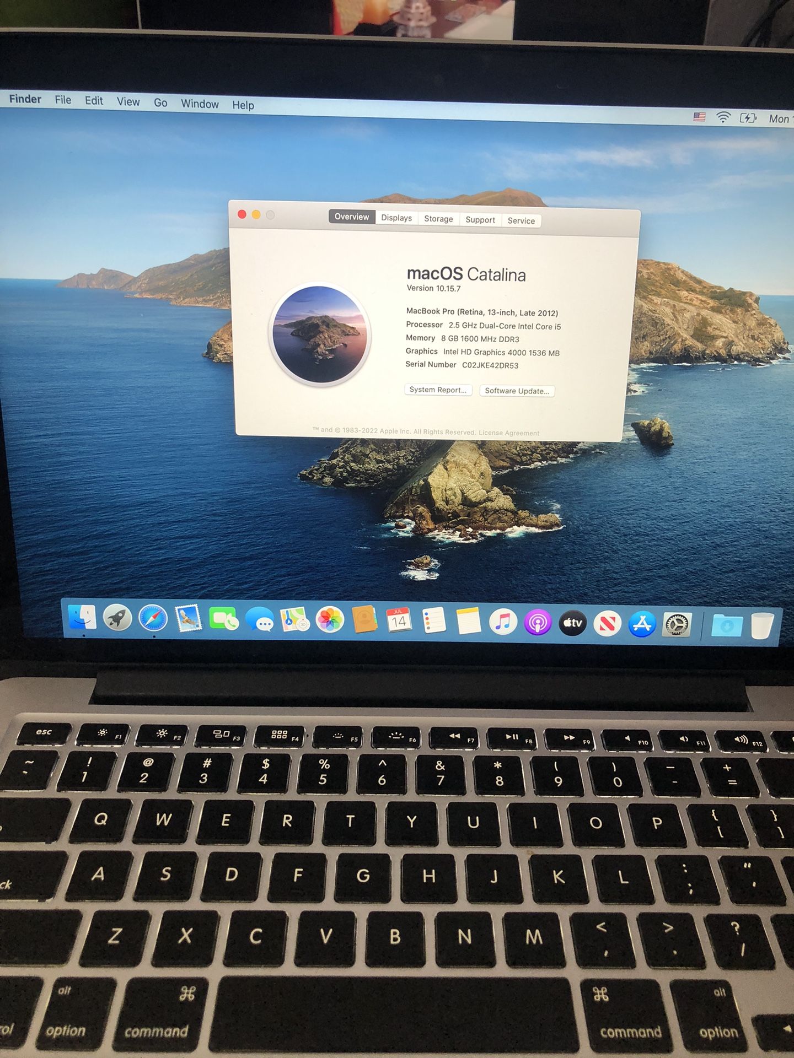Click the 2.5 GHz Dual-Core Intel Core i5 text
Image resolution: width=794 pixels, height=1058 pixels.
505,326
